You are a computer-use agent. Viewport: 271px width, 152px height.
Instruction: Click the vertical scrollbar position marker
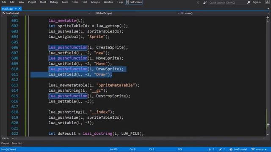coord(268,125)
